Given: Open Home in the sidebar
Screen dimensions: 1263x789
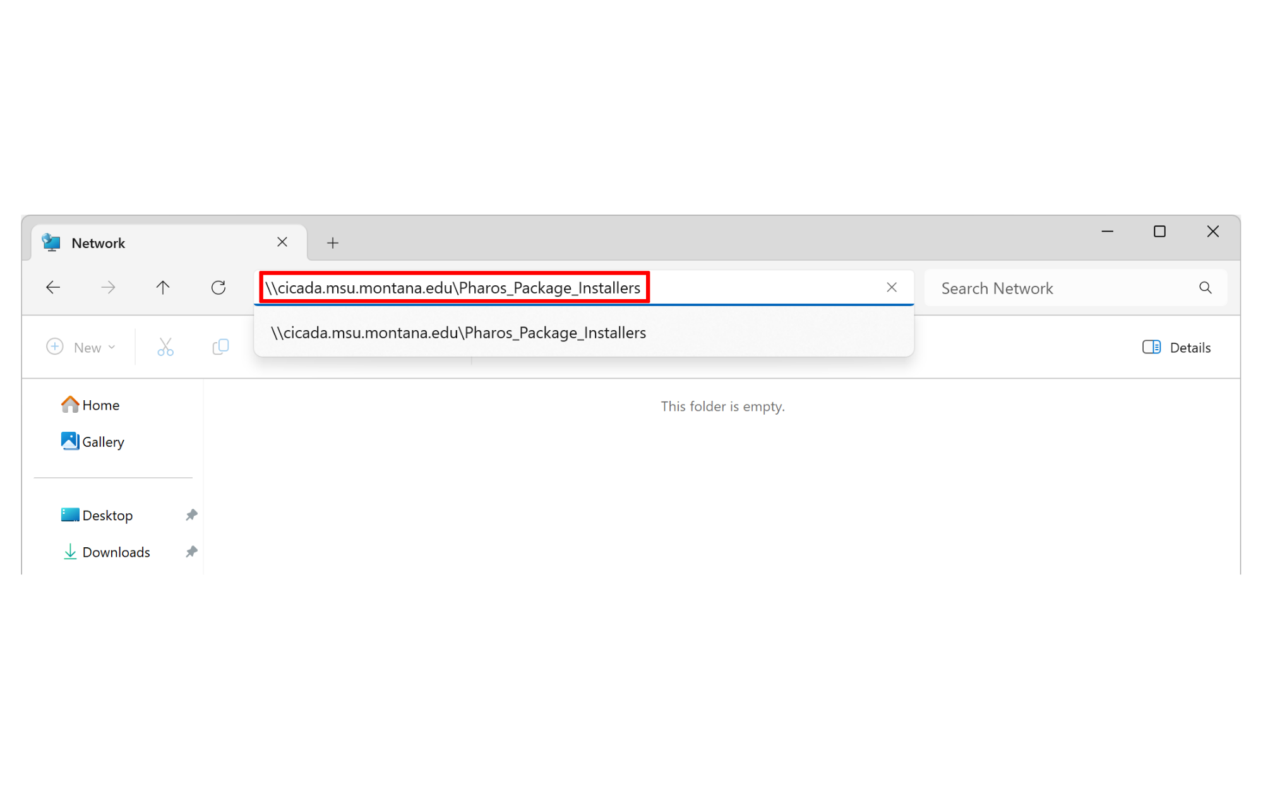Looking at the screenshot, I should click(100, 405).
